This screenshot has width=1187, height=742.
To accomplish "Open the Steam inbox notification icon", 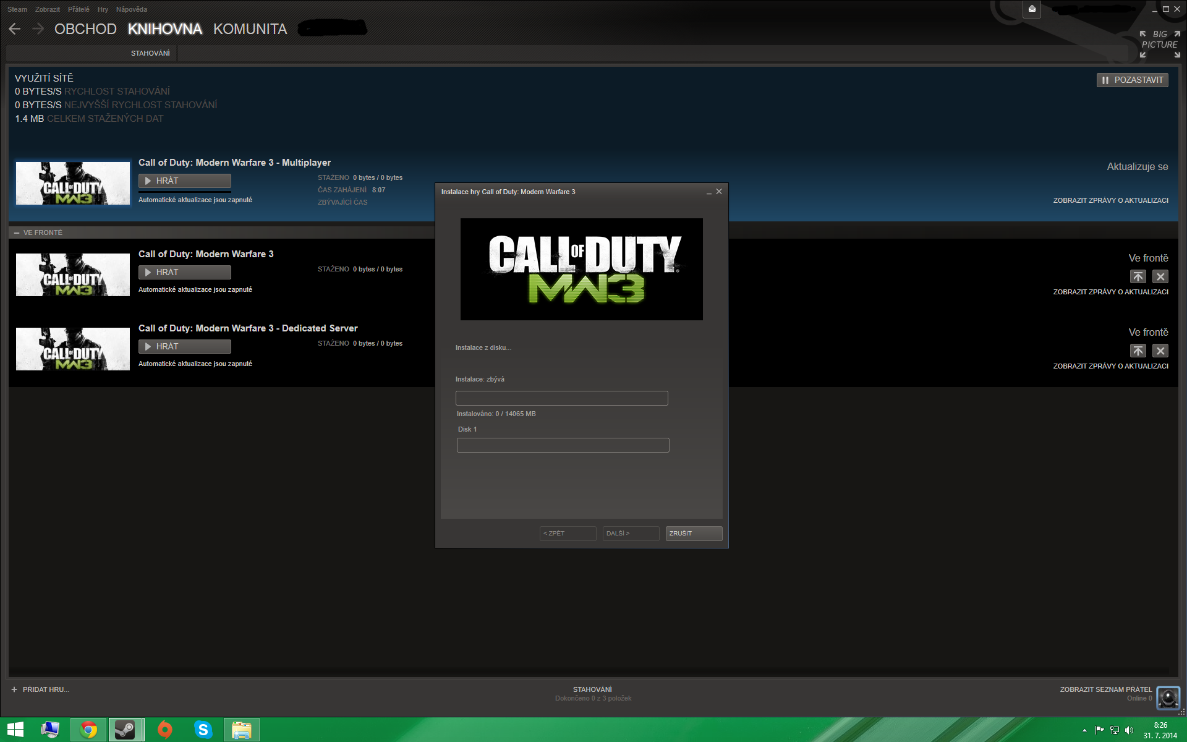I will pos(1032,9).
